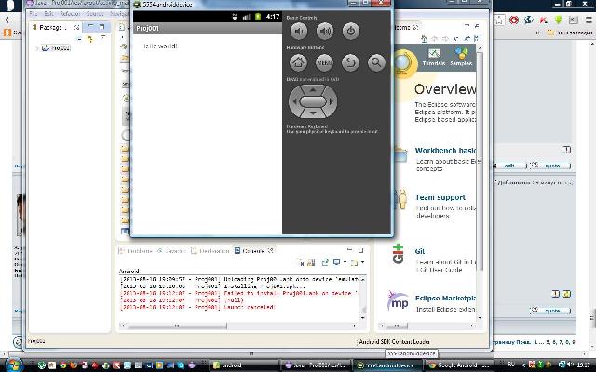Open Windows Start button

point(13,365)
